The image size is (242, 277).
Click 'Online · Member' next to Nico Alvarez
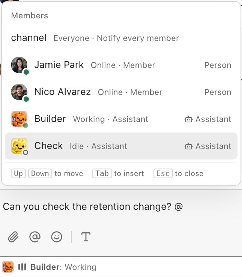click(130, 92)
